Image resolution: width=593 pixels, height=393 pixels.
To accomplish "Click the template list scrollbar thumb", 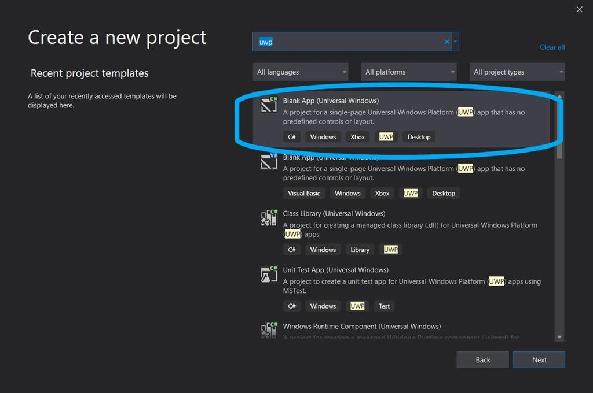I will pyautogui.click(x=559, y=129).
